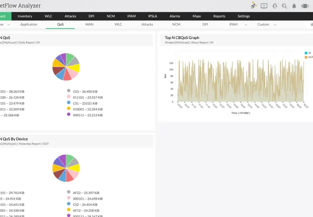
Task: Click the support headset icon
Action: point(275,6)
